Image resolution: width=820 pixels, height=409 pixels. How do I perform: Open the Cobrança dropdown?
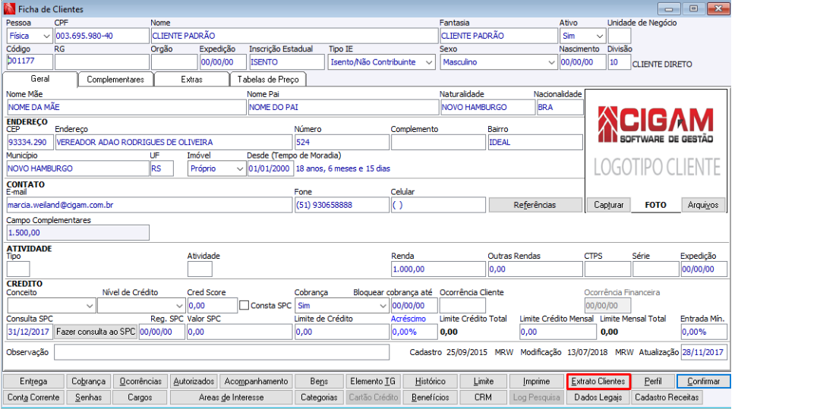click(383, 306)
